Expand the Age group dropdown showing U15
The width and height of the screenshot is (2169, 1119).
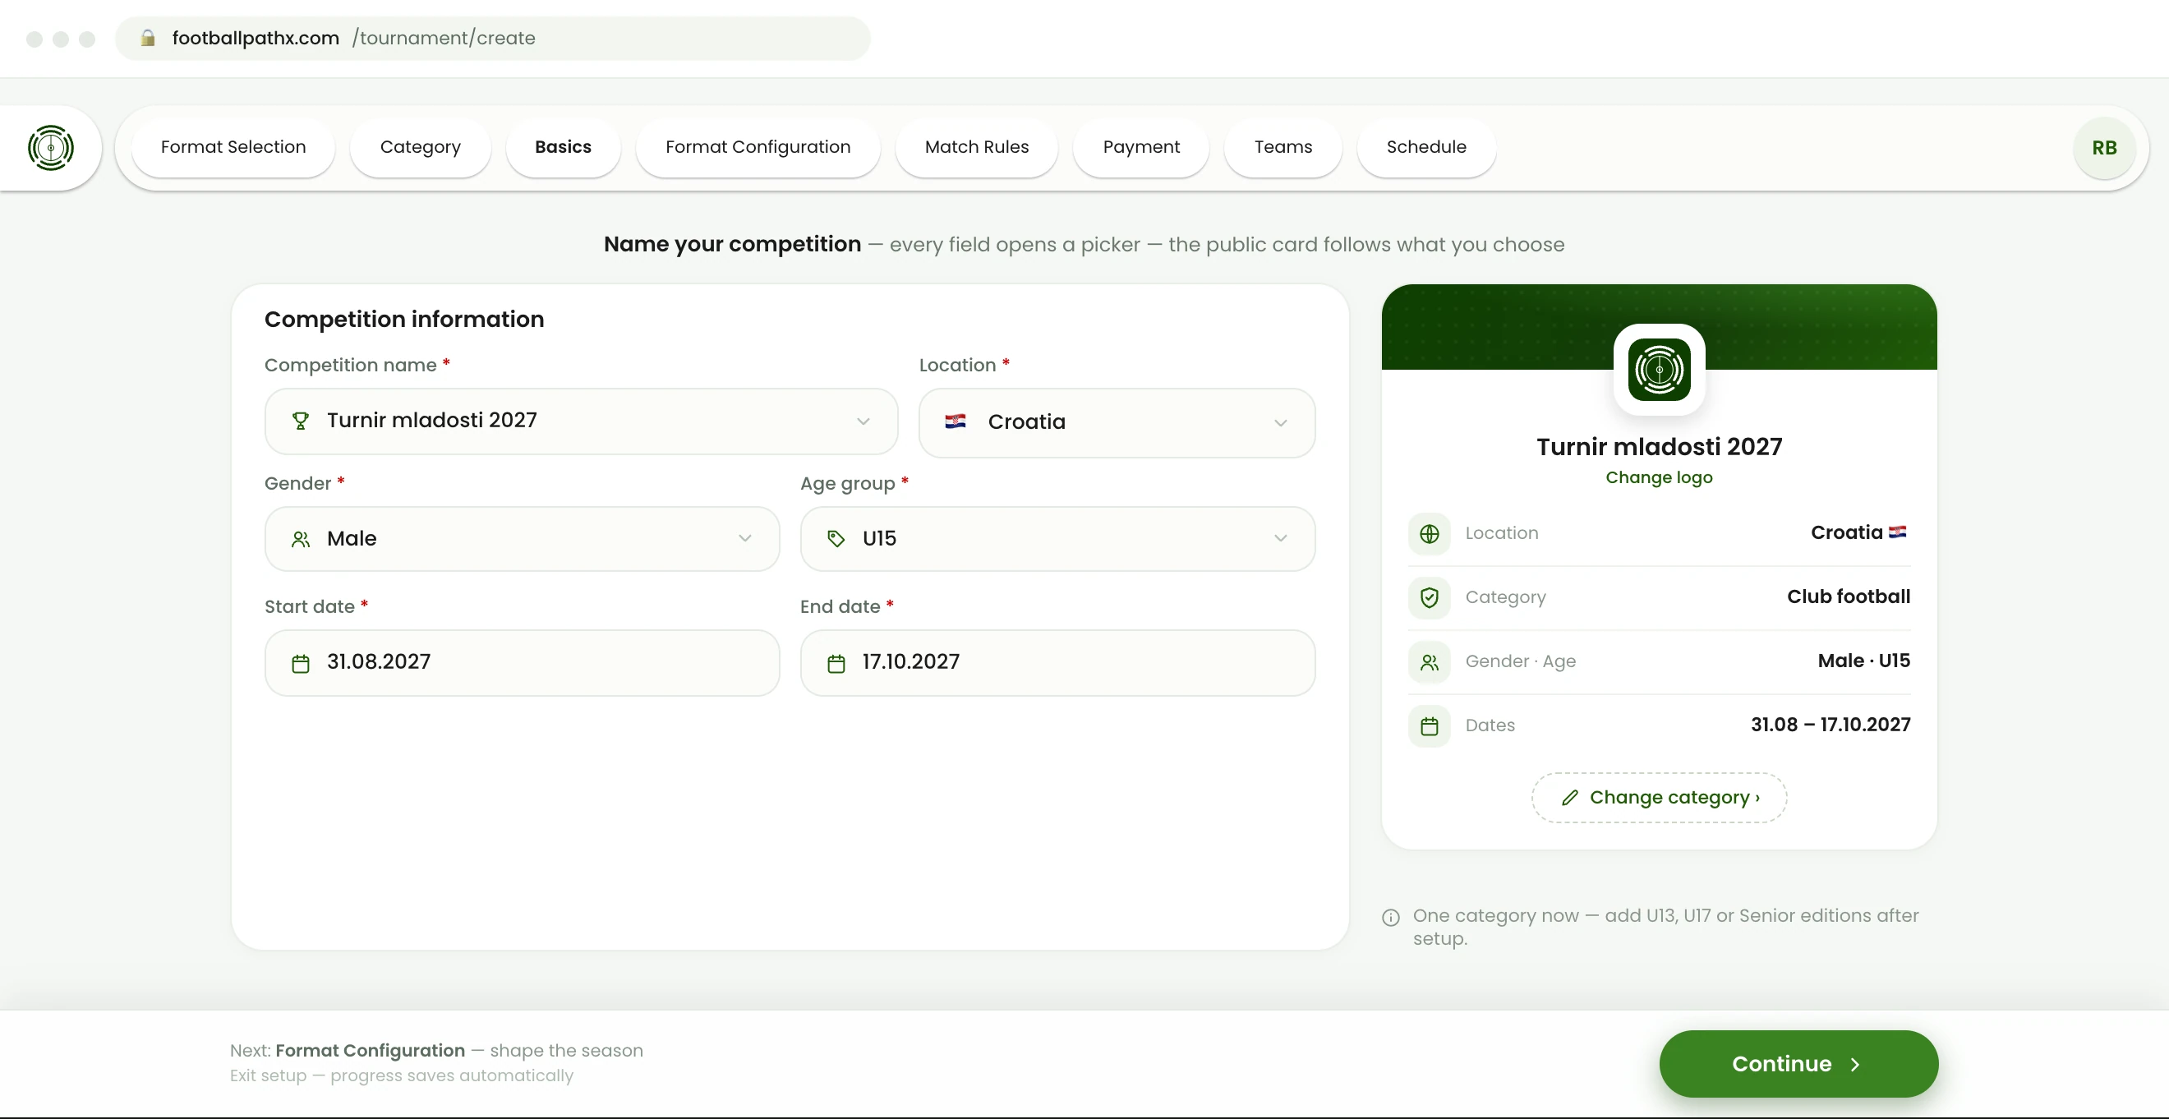click(1057, 539)
